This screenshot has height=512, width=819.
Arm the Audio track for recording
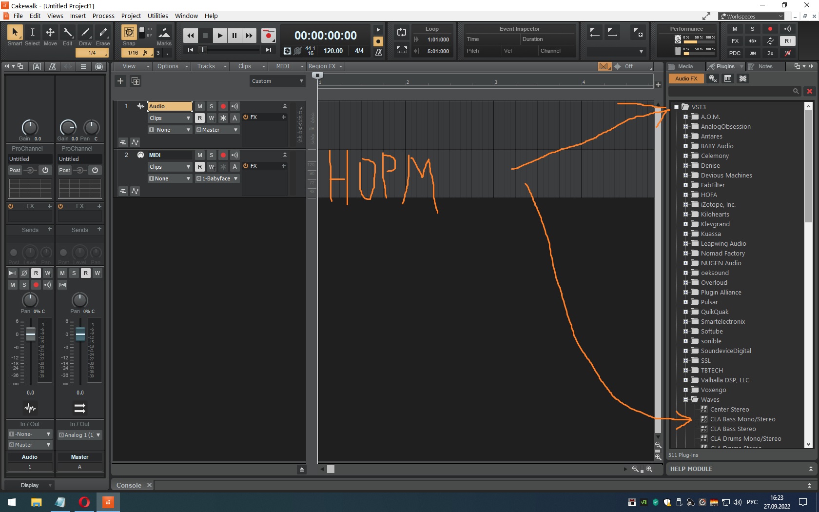[x=223, y=106]
